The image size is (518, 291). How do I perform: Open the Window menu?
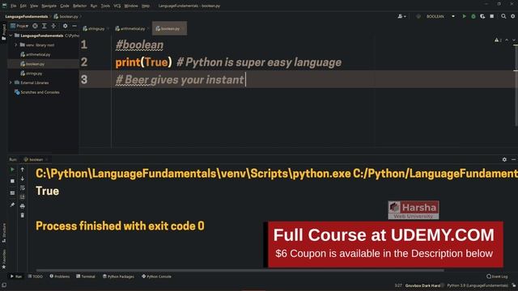(131, 6)
